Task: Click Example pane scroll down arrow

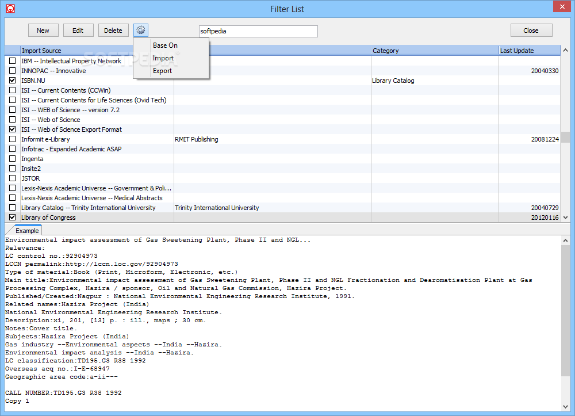Action: pyautogui.click(x=565, y=406)
